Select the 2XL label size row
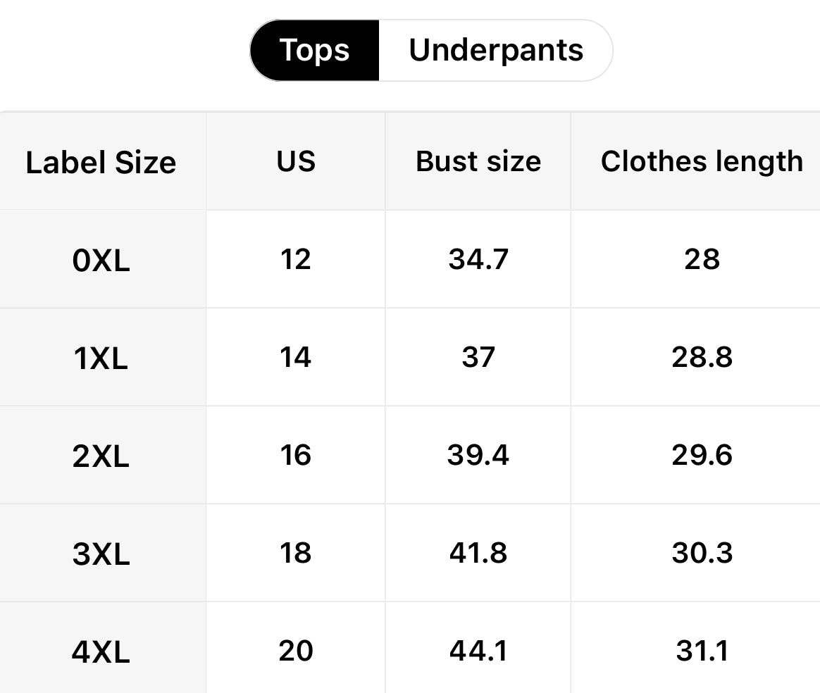 tap(101, 458)
